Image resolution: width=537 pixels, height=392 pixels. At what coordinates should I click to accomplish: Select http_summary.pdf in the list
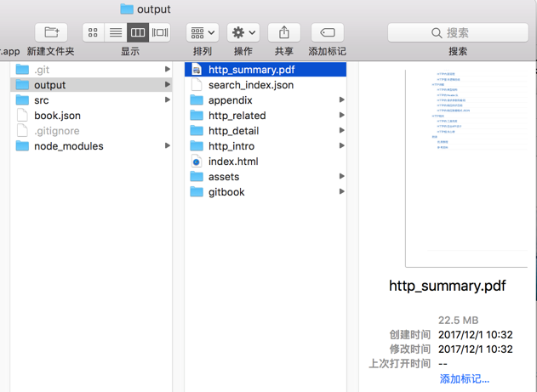(x=266, y=70)
